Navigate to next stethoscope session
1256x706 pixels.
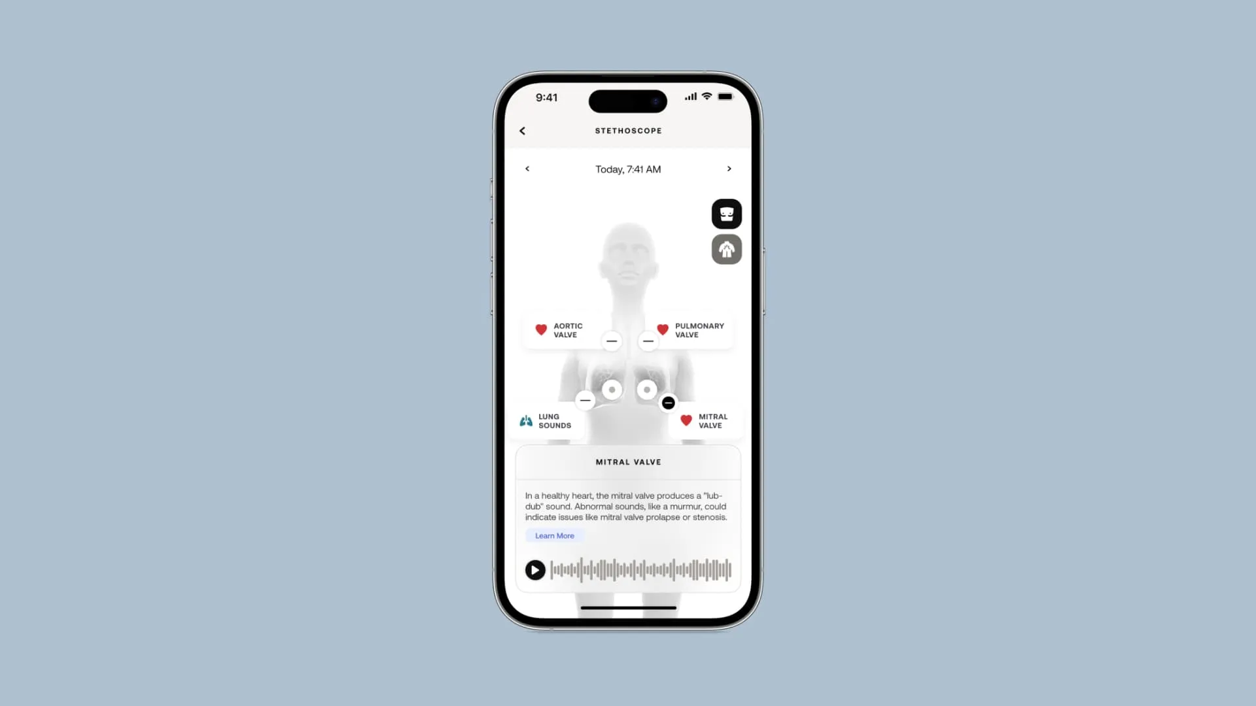click(x=728, y=169)
